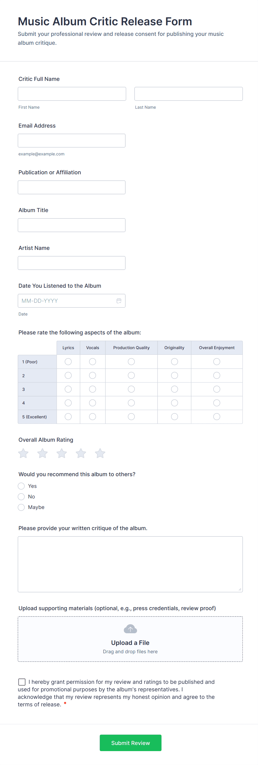Choose No for album recommendation
The width and height of the screenshot is (258, 765).
(21, 496)
